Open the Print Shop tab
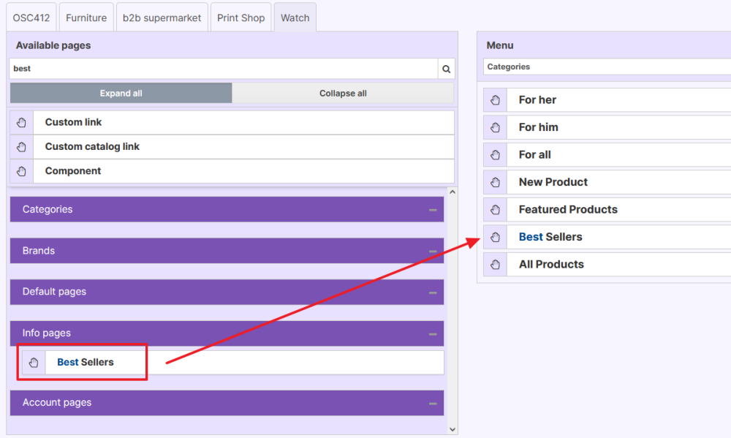The height and width of the screenshot is (438, 731). pos(240,18)
